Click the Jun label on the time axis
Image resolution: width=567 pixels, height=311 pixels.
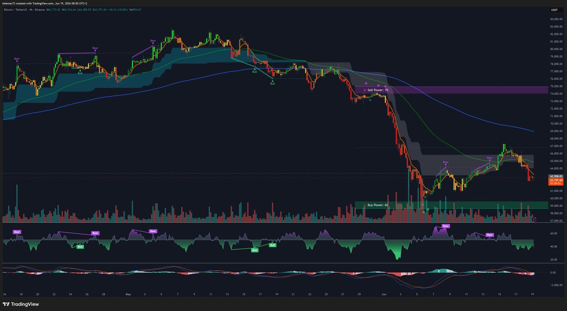[x=384, y=294]
